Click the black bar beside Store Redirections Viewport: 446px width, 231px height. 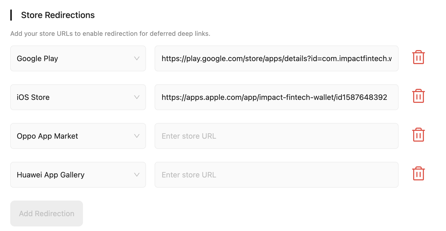click(x=11, y=15)
